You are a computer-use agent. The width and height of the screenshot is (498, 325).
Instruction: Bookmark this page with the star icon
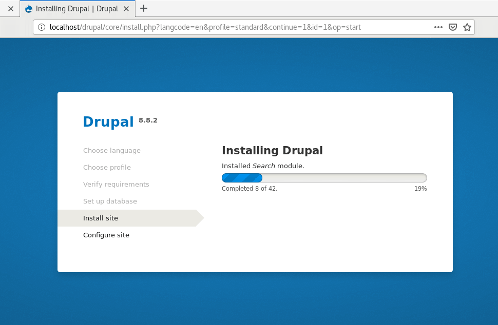pos(467,27)
